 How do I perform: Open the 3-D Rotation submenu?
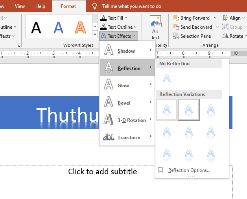pyautogui.click(x=127, y=120)
